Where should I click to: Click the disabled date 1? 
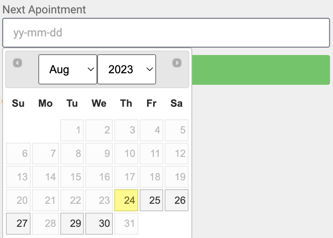(72, 130)
